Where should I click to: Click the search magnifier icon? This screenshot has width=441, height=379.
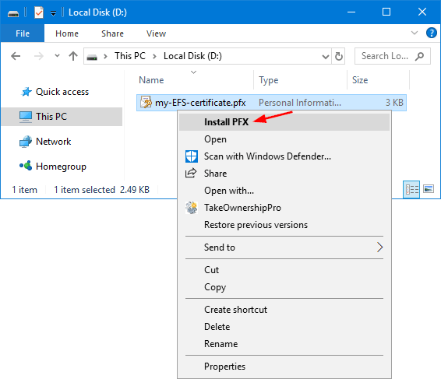click(419, 56)
